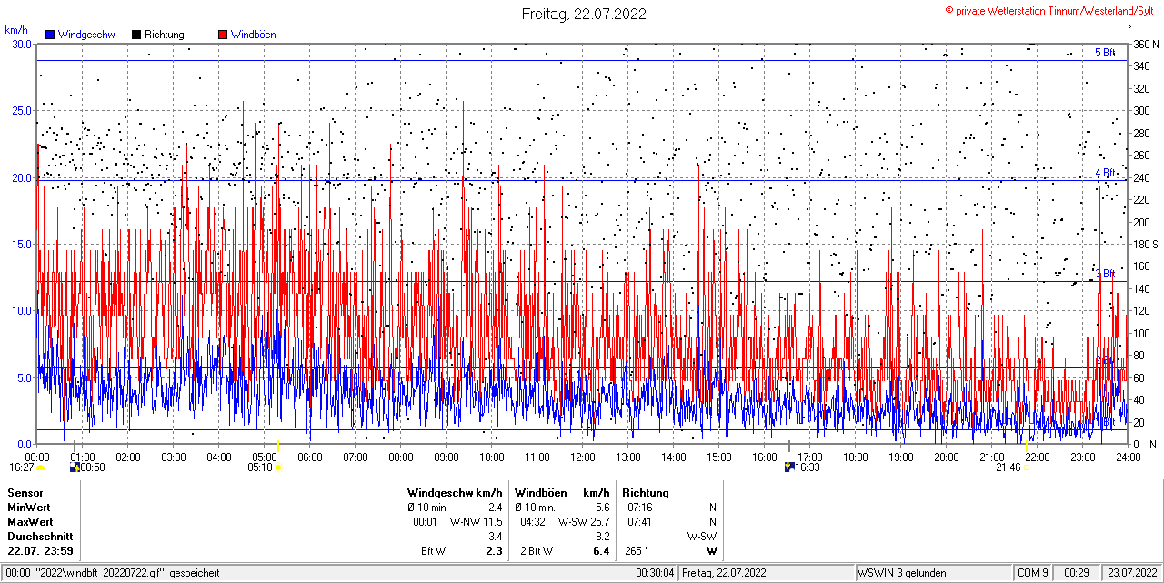1164x583 pixels.
Task: Click the Windgeschw km/h column header
Action: [x=455, y=493]
